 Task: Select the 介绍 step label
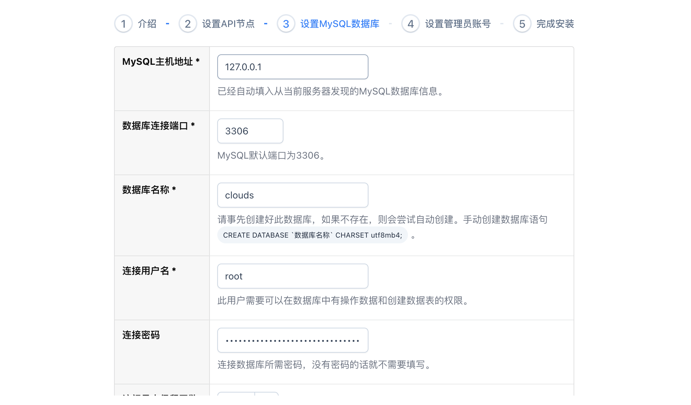pos(147,24)
